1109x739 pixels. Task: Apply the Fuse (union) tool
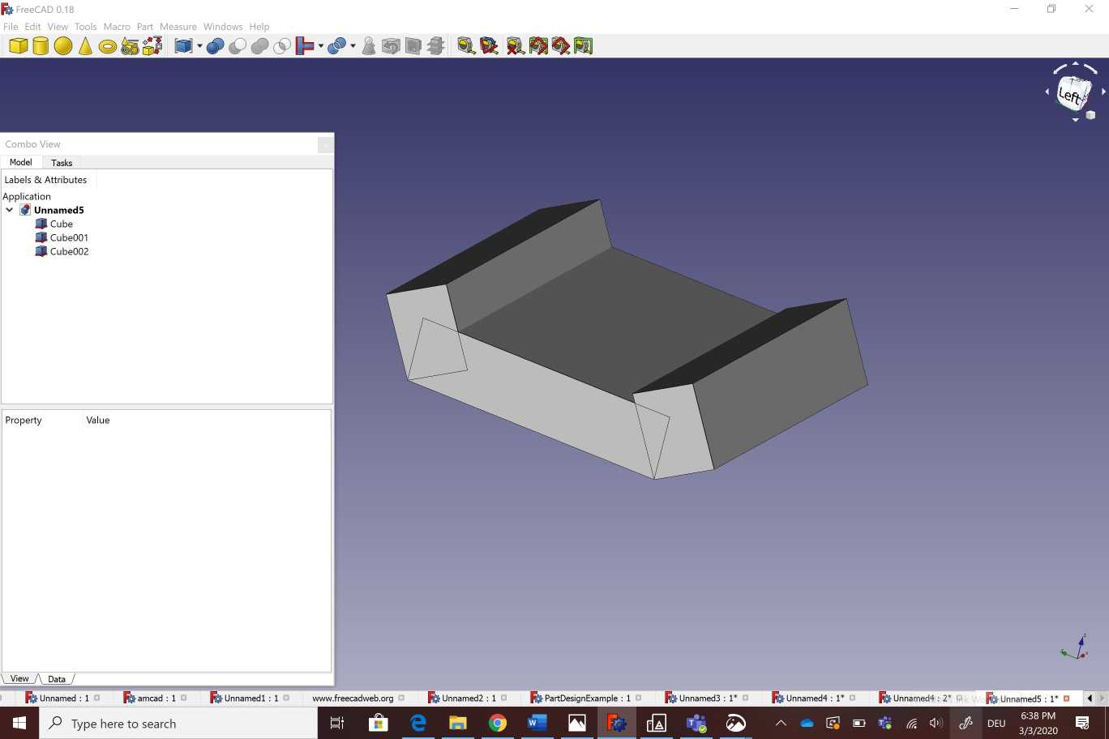click(260, 46)
